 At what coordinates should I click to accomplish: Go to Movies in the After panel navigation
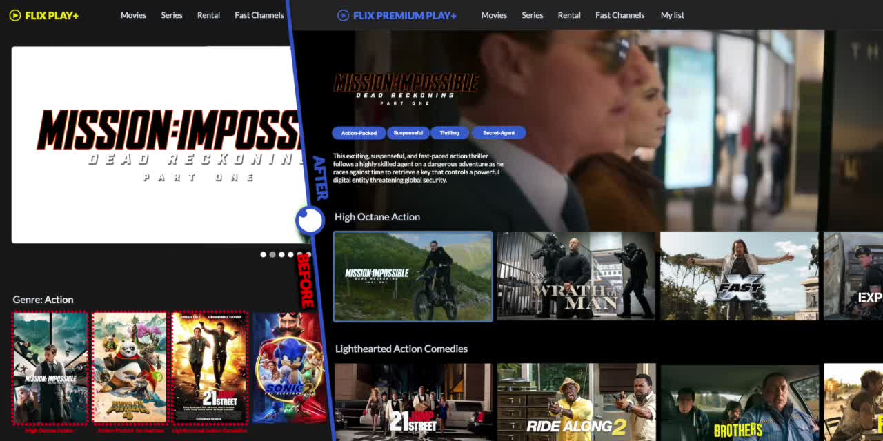pos(494,15)
